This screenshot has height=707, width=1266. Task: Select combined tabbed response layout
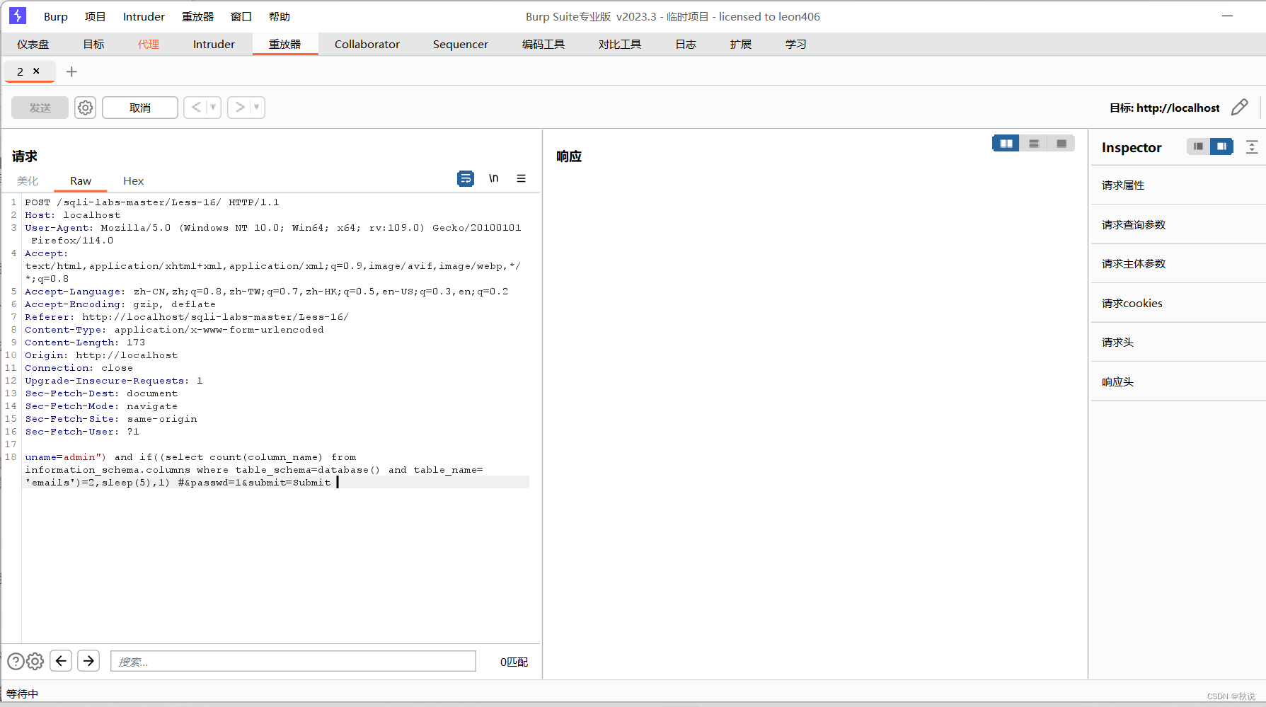point(1061,144)
